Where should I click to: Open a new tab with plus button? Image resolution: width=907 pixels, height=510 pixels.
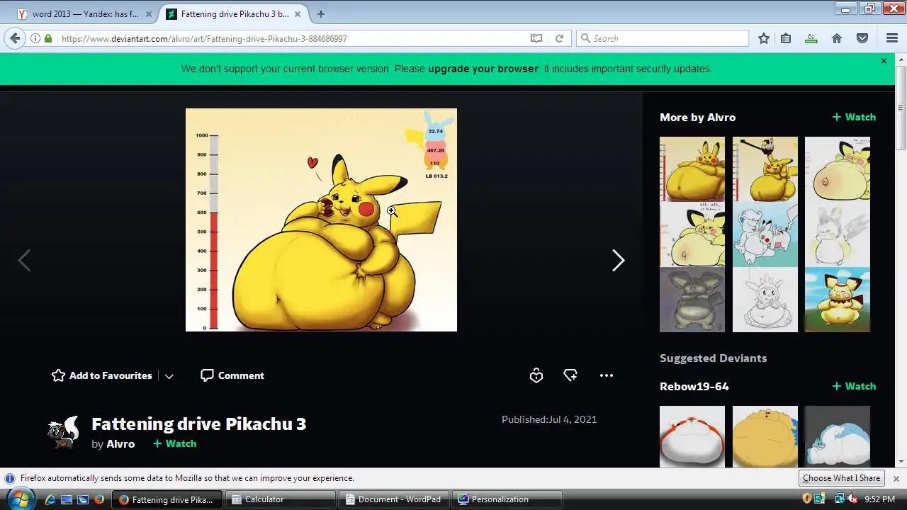pos(321,13)
